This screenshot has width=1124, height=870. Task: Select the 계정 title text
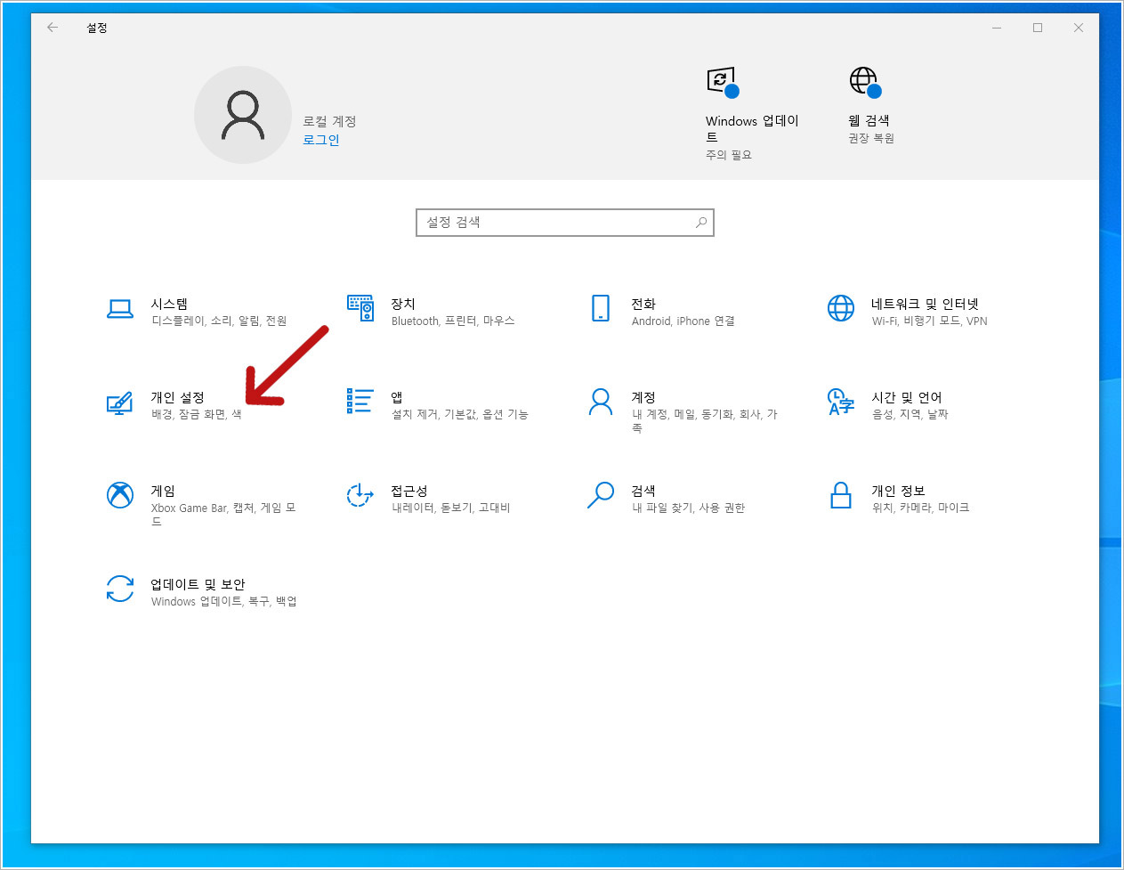click(643, 397)
